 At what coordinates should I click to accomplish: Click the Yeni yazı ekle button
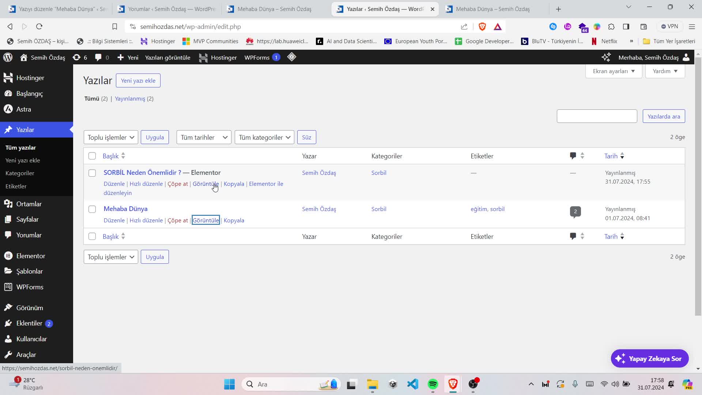[x=138, y=80]
